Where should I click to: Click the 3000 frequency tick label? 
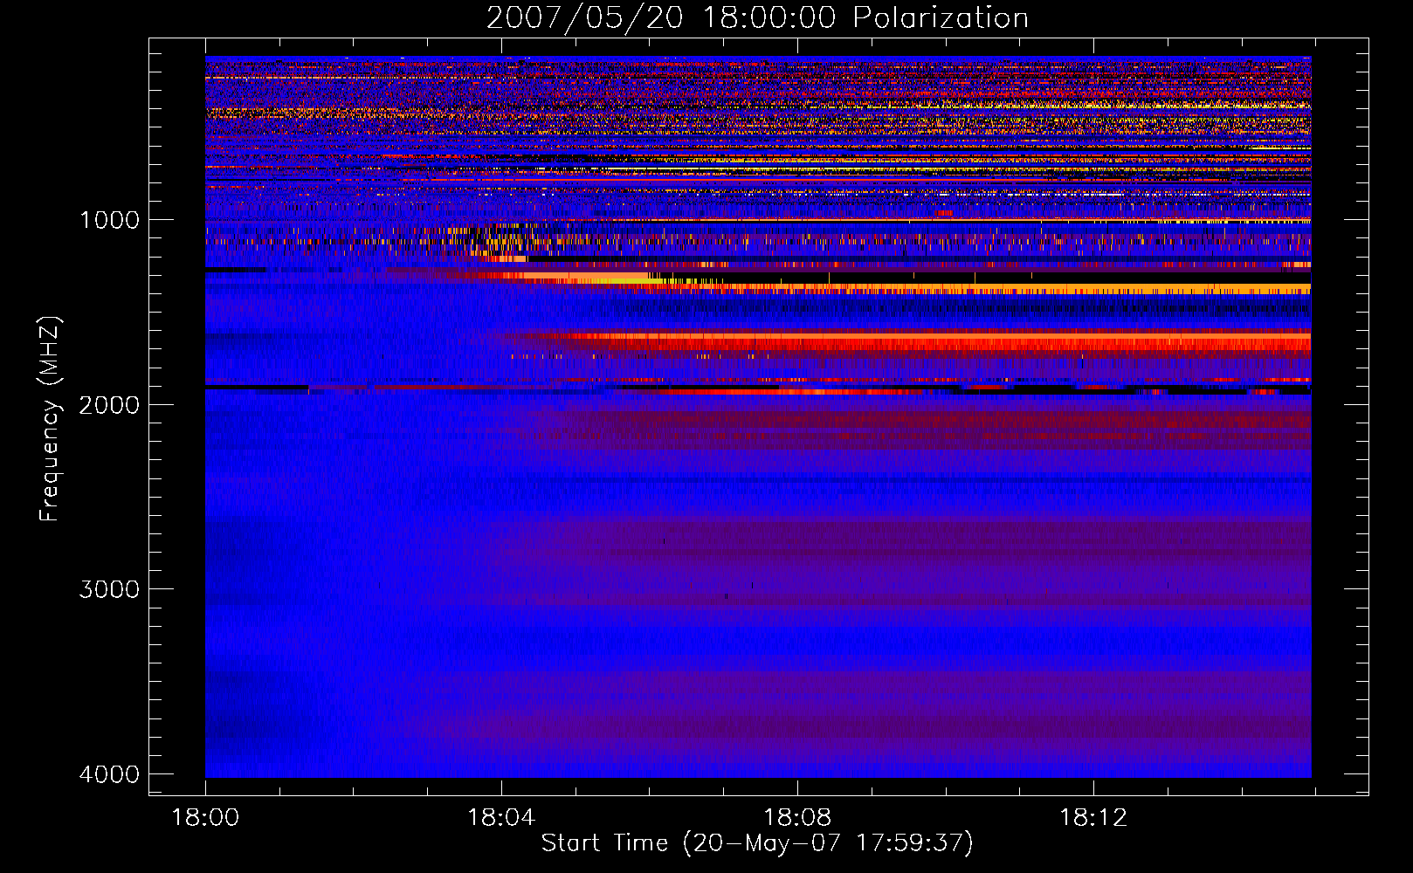109,589
